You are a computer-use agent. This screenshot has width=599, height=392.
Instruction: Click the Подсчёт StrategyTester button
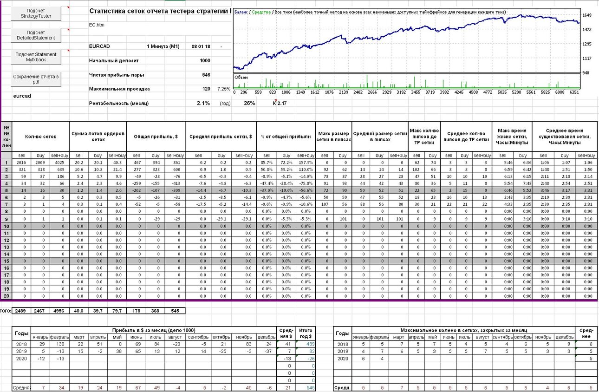36,13
